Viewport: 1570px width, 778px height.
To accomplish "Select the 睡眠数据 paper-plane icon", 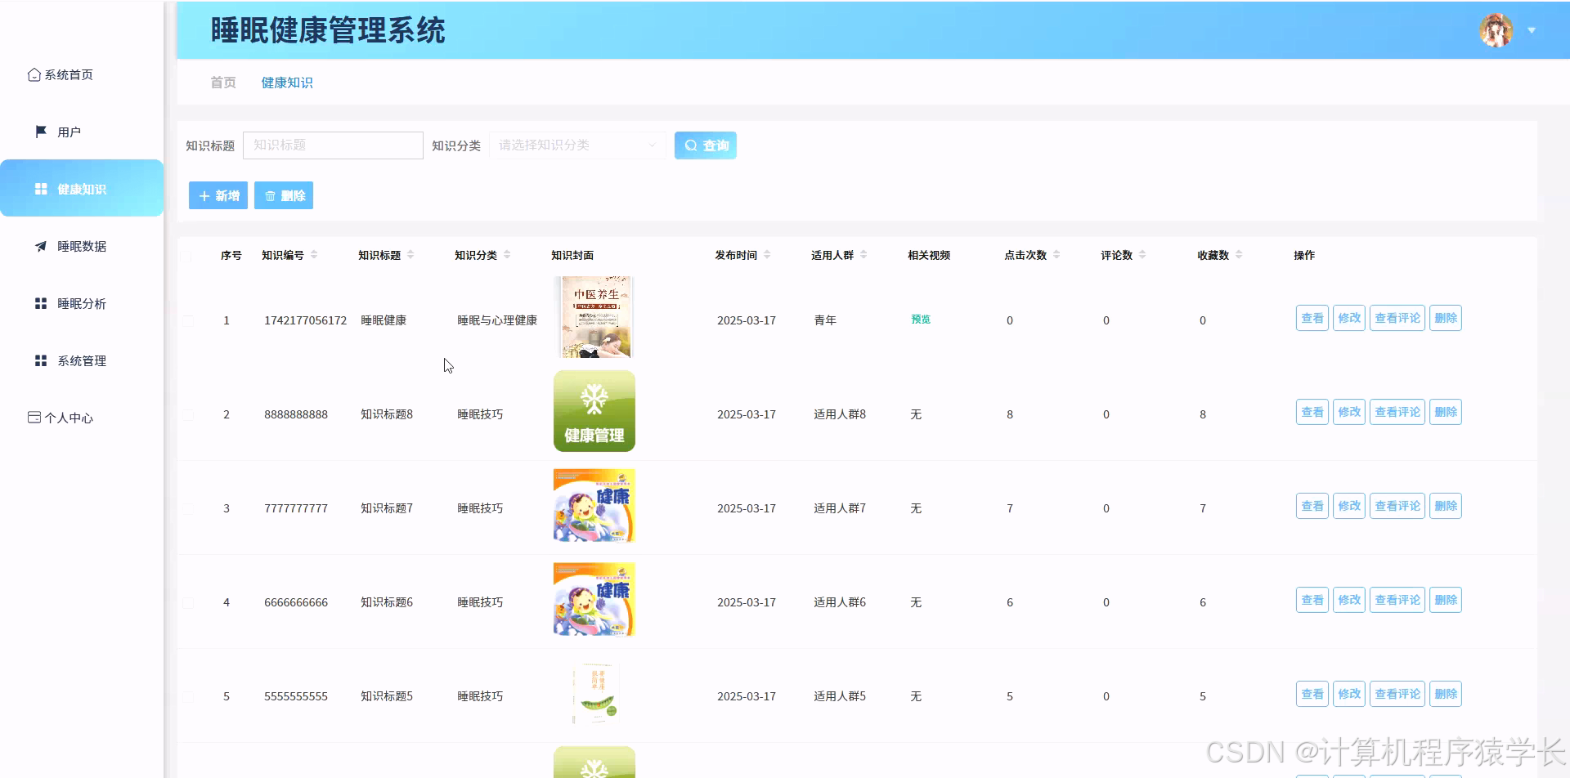I will pos(40,245).
